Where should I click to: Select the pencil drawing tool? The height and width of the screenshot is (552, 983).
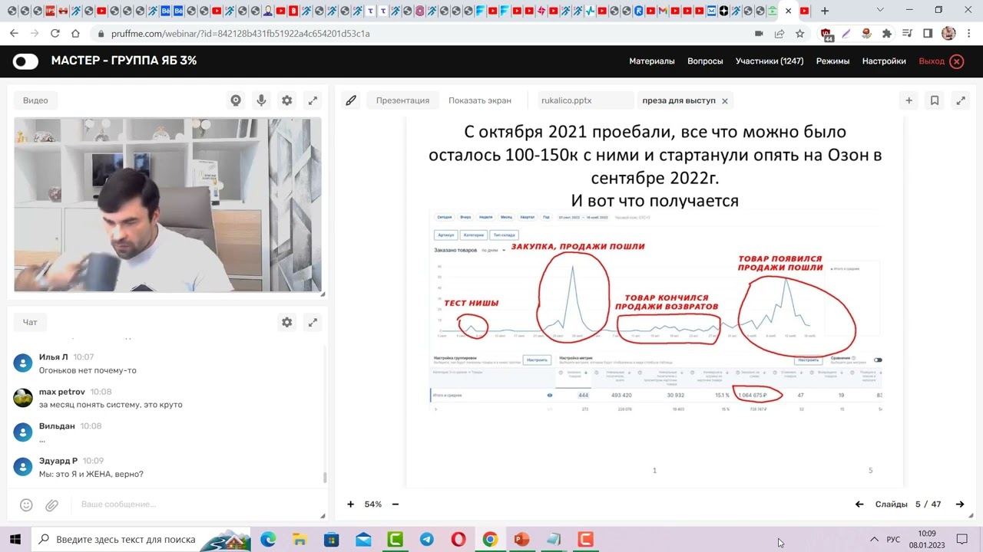coord(351,100)
